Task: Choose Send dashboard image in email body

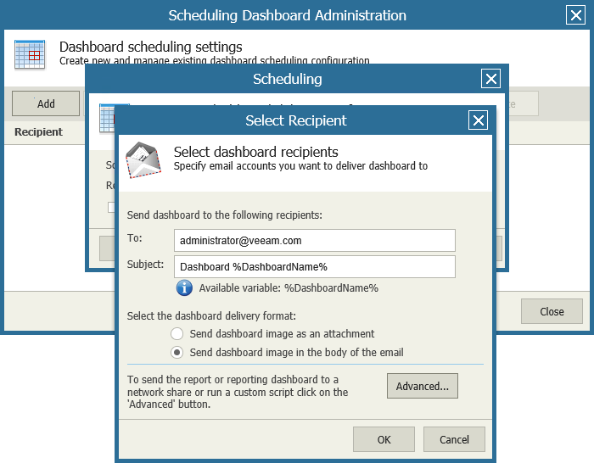Action: [x=177, y=352]
